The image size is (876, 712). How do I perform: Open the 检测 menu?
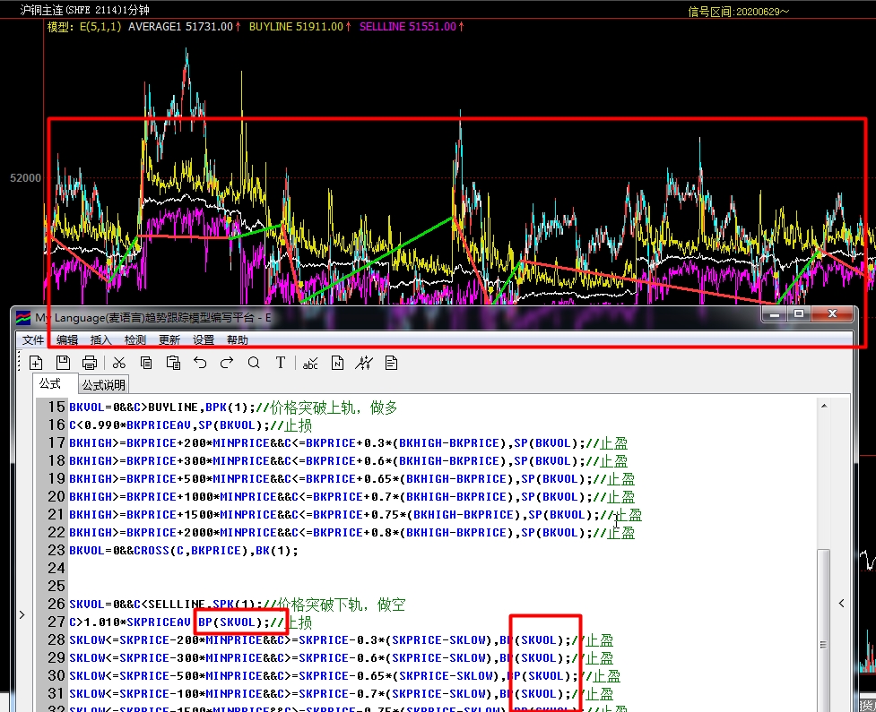135,340
